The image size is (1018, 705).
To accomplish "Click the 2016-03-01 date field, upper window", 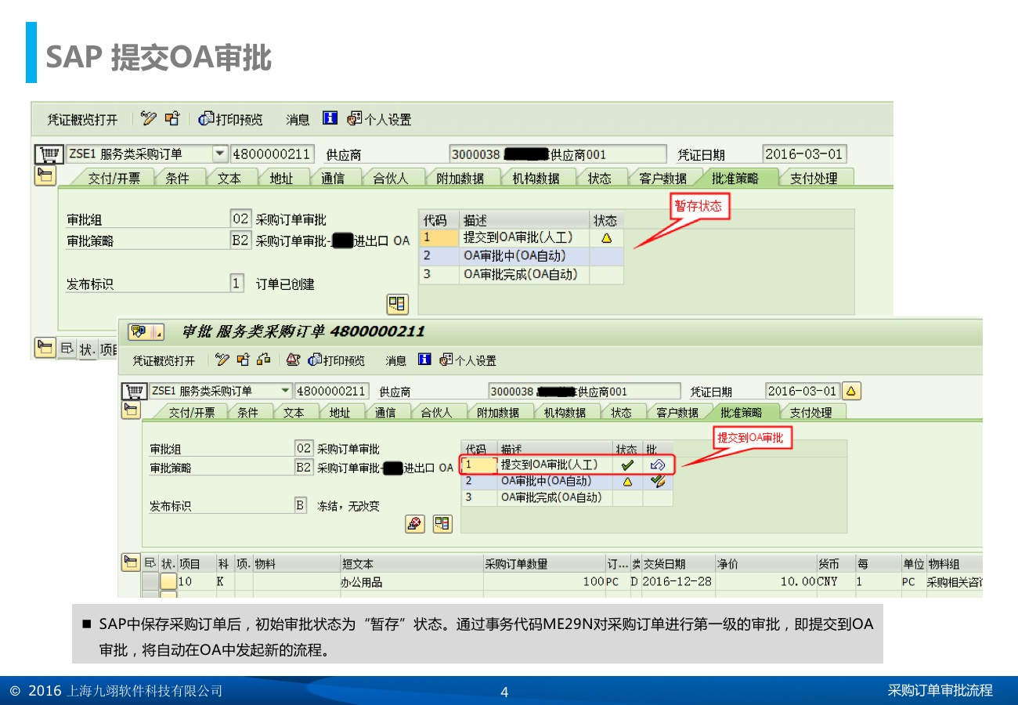I will pyautogui.click(x=804, y=154).
